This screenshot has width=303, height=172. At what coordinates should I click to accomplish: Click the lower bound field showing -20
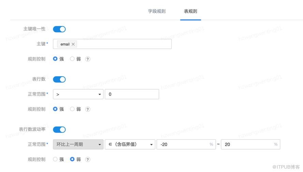click(186, 144)
